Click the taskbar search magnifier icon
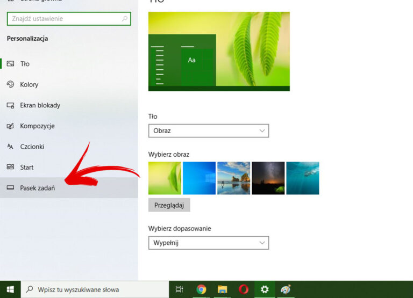 click(30, 289)
